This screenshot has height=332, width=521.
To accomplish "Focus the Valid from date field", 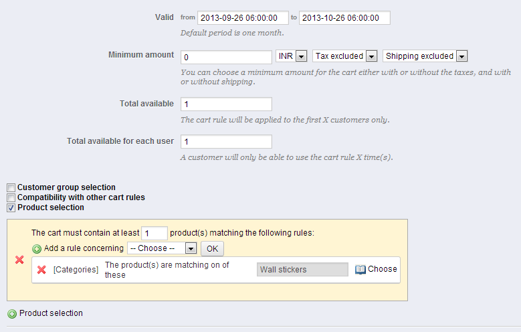I will [243, 18].
